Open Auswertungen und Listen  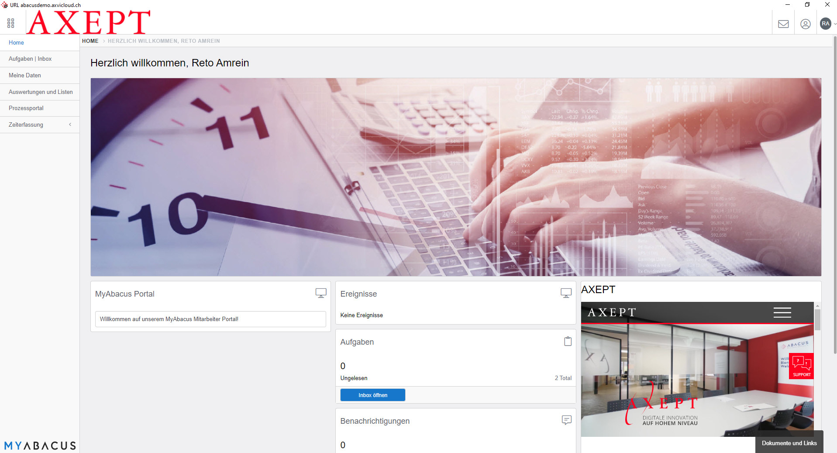40,92
